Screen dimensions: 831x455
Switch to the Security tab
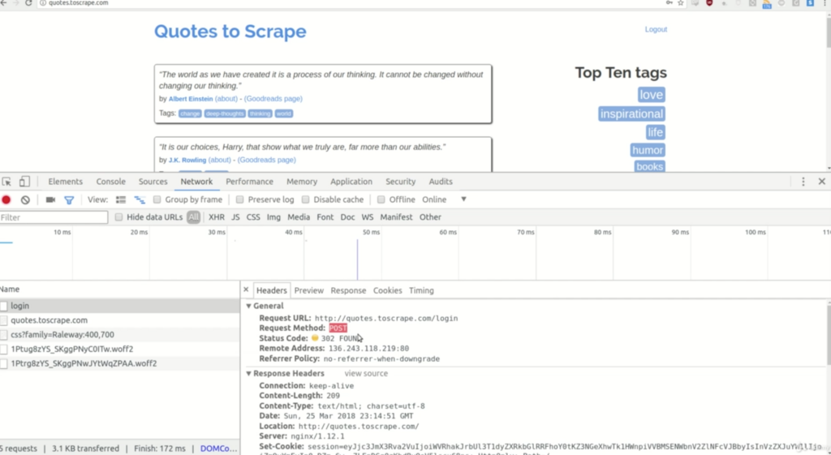[x=400, y=182]
